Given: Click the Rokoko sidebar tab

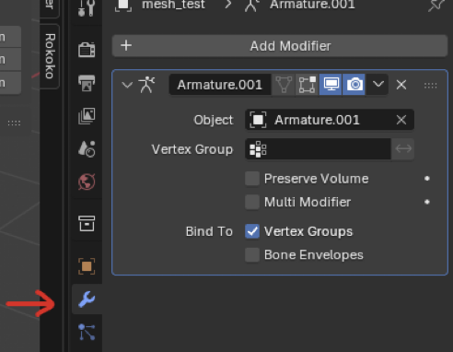Looking at the screenshot, I should tap(50, 56).
